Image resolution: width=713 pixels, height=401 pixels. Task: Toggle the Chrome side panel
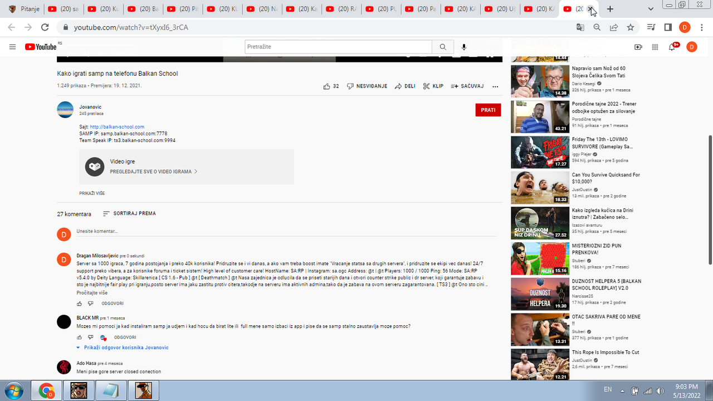[x=668, y=27]
